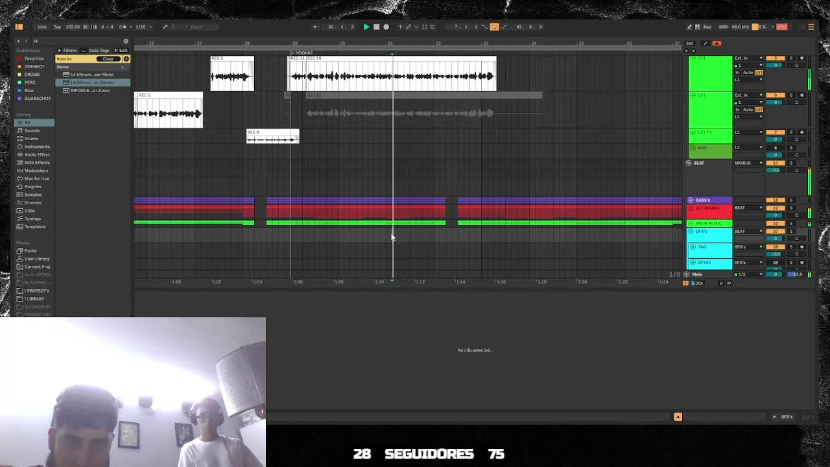Solo the ALL DRUMS track
Viewport: 830px width, 467px height.
click(x=791, y=208)
